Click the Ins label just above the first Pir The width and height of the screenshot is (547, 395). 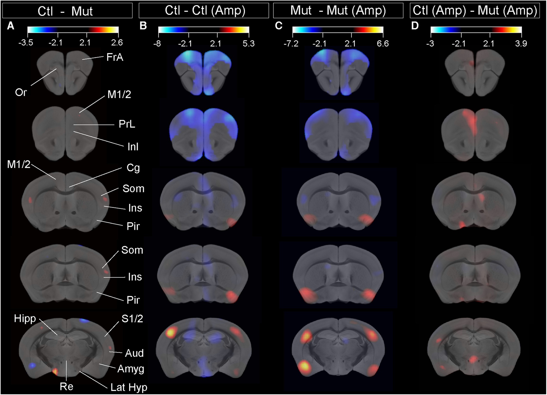pyautogui.click(x=135, y=208)
